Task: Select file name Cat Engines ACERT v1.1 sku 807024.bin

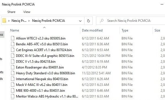Action: coord(44,50)
